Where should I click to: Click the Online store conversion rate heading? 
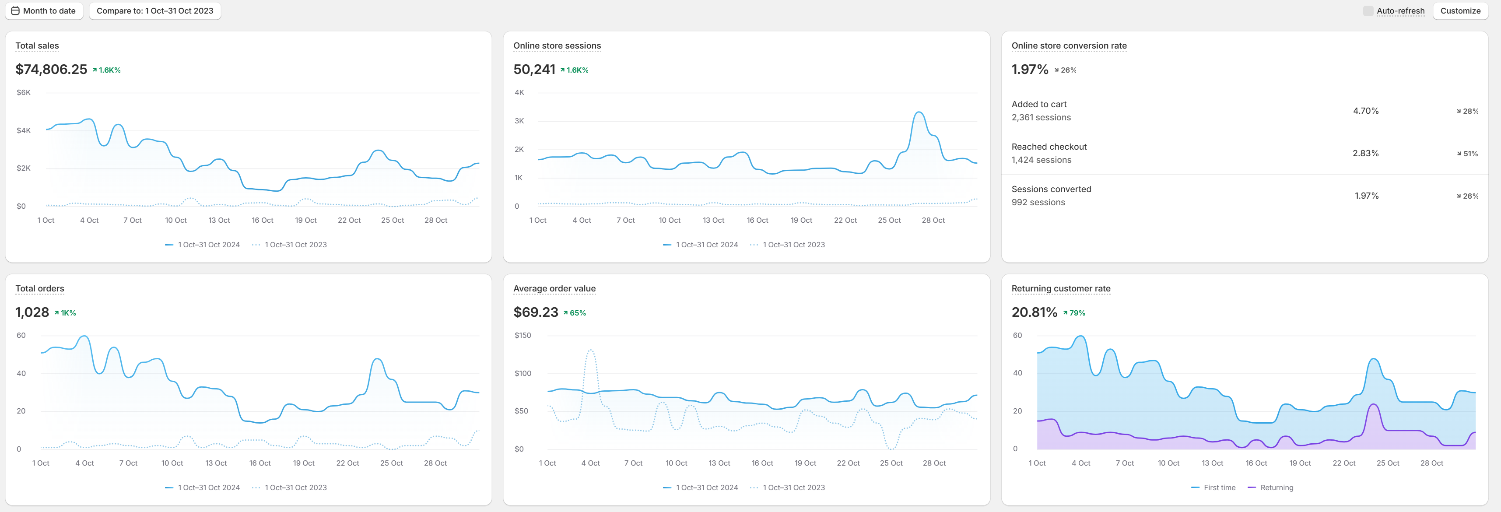[x=1069, y=46]
